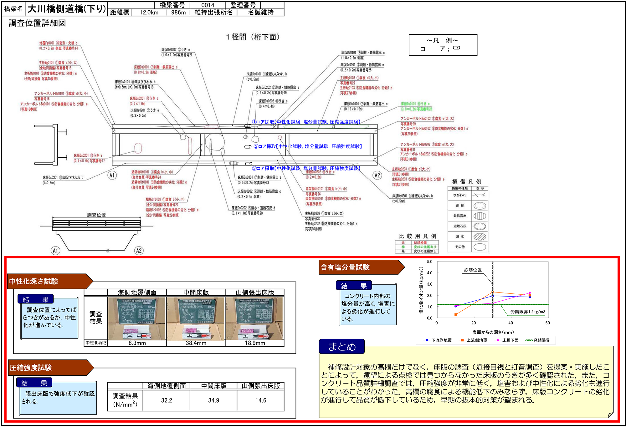
Task: Click the core symbol in the 凡例 box
Action: (x=456, y=48)
